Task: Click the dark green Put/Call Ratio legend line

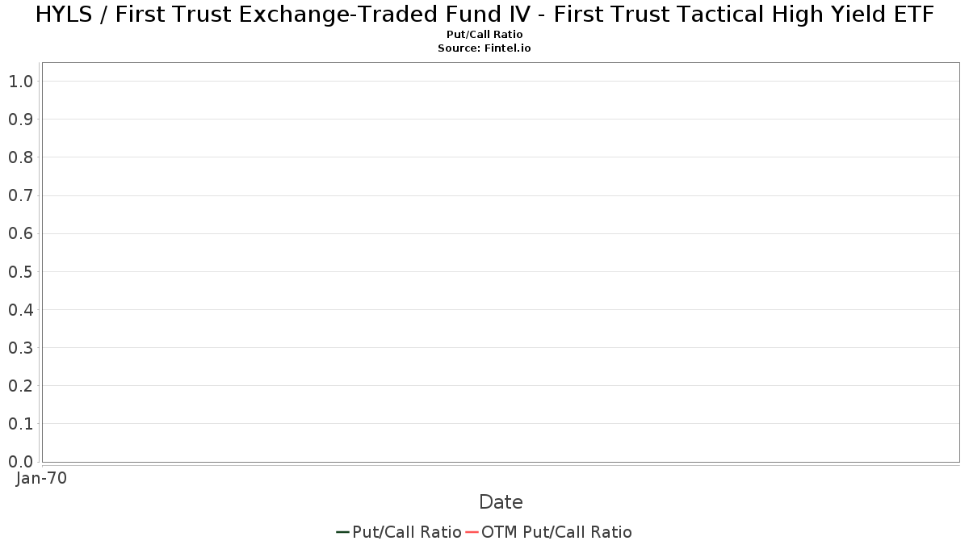Action: [x=342, y=532]
